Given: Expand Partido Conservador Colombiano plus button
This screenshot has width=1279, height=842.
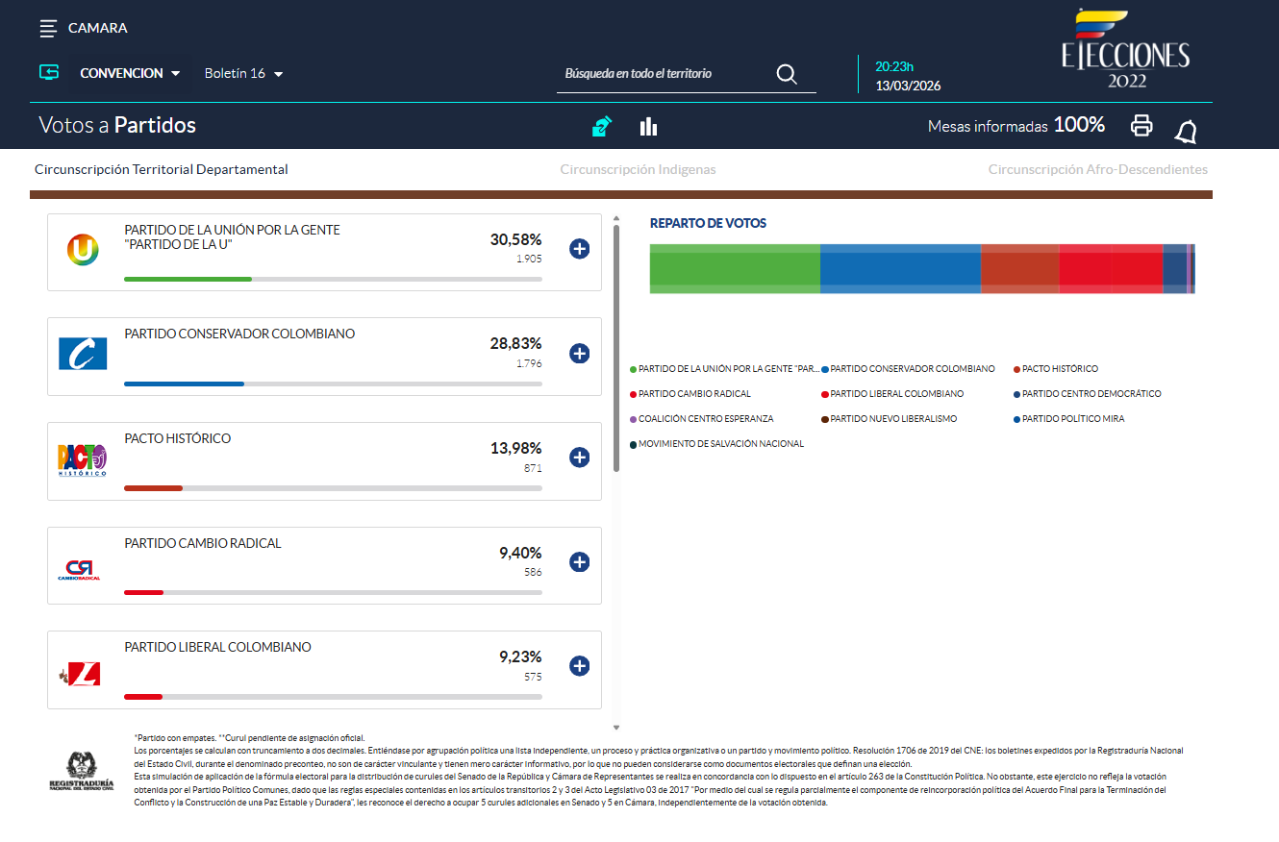Looking at the screenshot, I should pos(579,354).
